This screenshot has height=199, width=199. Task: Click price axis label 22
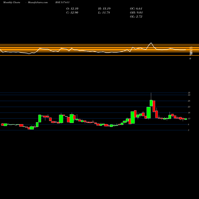click(189, 107)
